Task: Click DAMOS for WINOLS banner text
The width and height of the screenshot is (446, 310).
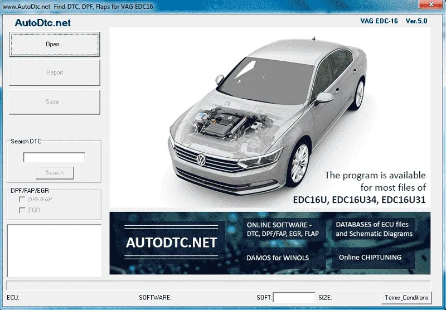Action: (277, 258)
